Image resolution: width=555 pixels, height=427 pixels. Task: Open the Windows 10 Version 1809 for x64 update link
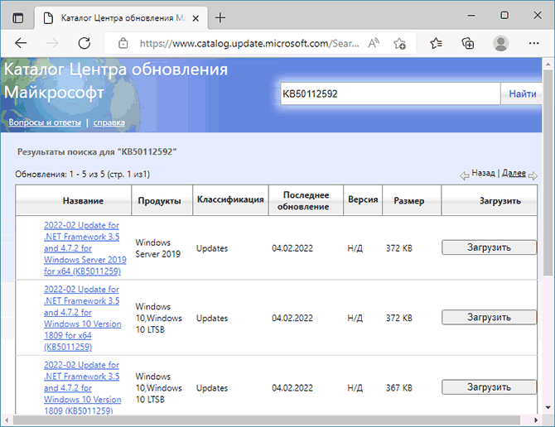[x=83, y=318]
